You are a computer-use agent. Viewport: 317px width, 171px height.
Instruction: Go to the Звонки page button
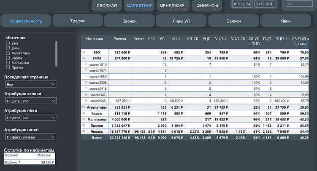pos(130,21)
